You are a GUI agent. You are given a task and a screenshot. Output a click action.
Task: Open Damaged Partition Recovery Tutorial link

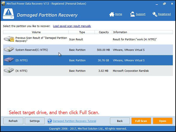pos(75,121)
